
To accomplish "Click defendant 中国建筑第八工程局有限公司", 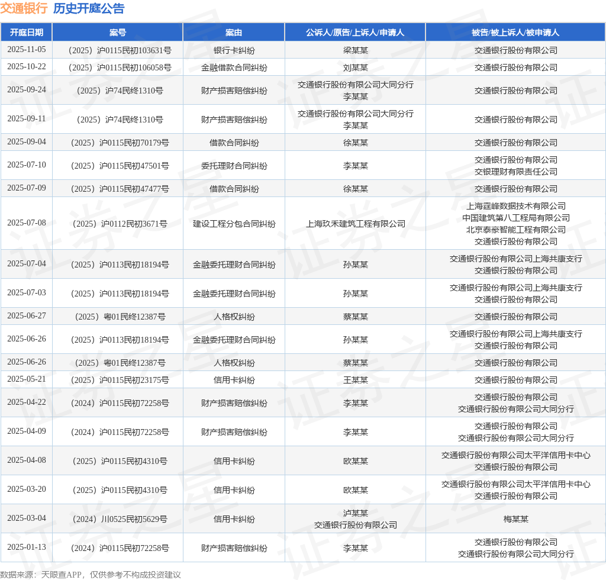I will (515, 218).
